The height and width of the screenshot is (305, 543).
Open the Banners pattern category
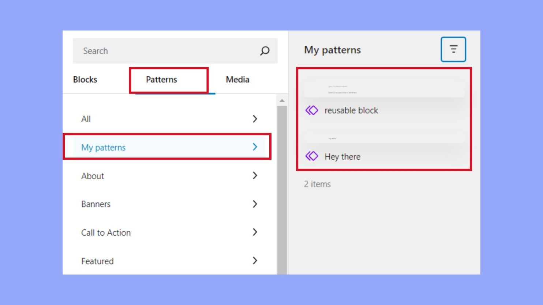coord(96,204)
